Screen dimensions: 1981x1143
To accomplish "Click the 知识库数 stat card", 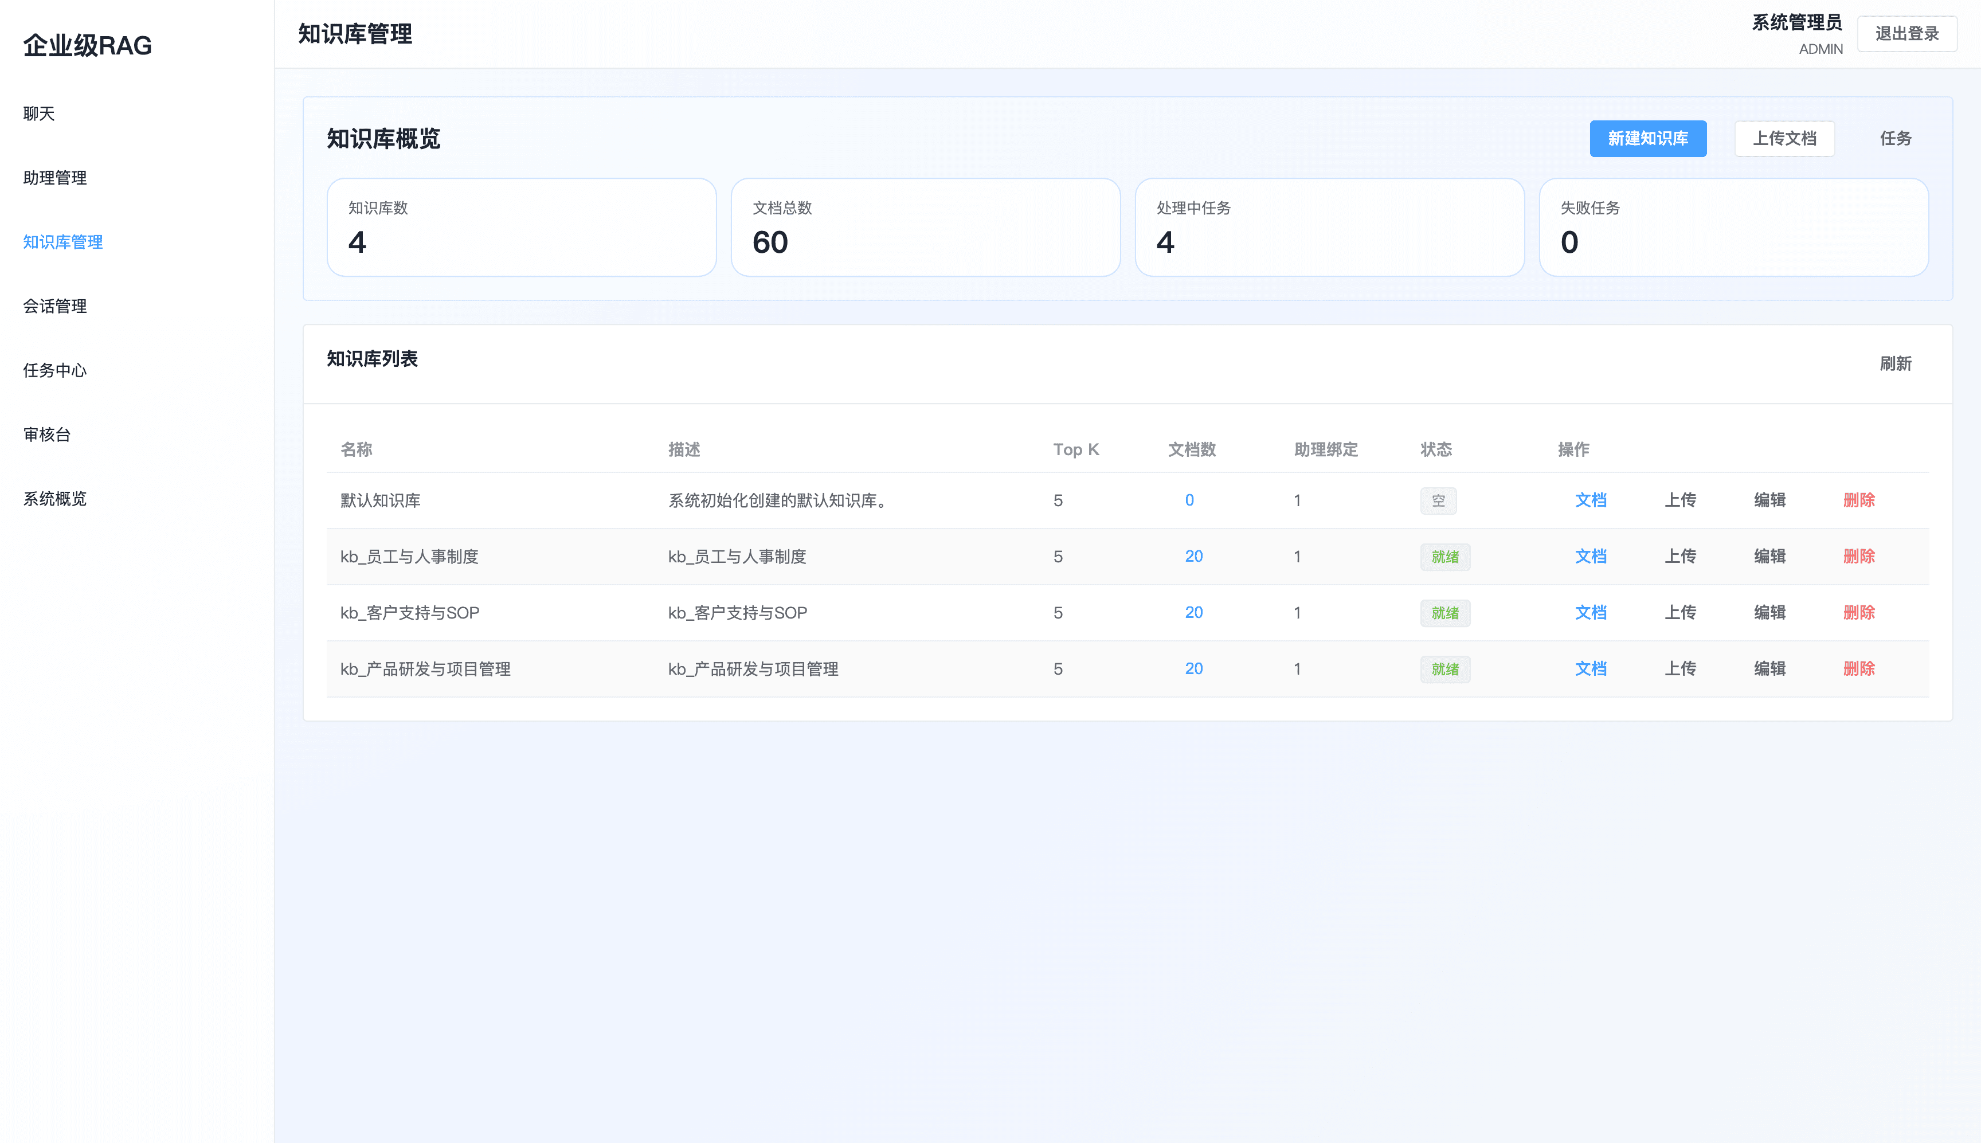I will 521,227.
